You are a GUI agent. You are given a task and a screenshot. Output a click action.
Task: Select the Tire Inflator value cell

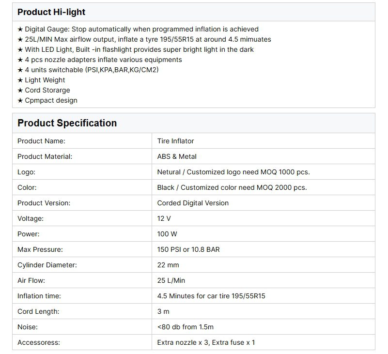tap(175, 141)
